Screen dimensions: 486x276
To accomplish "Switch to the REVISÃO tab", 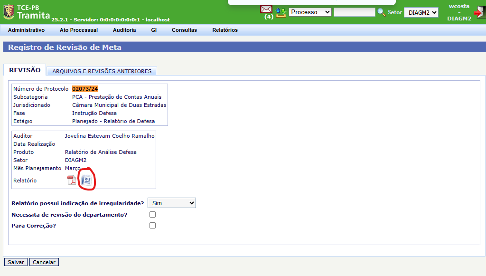I will point(25,70).
